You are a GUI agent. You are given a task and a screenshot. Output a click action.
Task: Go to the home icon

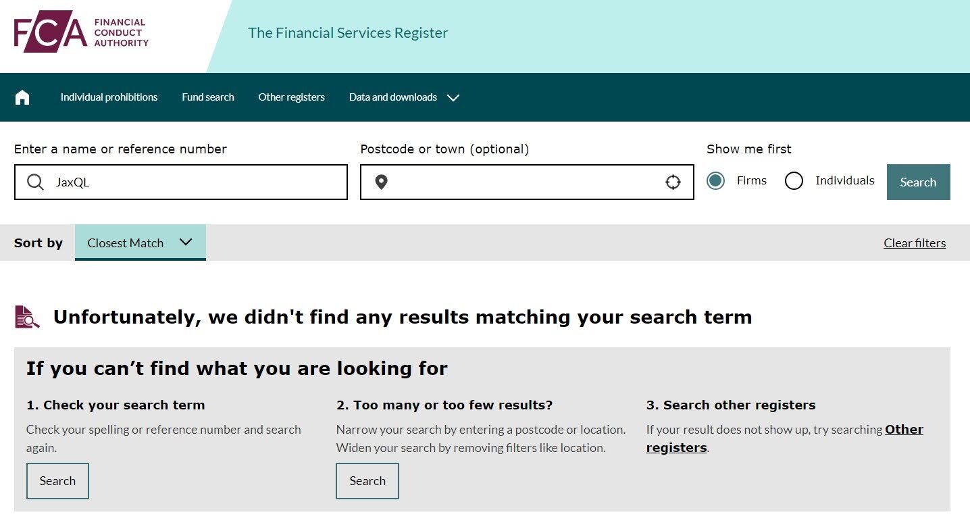click(22, 97)
